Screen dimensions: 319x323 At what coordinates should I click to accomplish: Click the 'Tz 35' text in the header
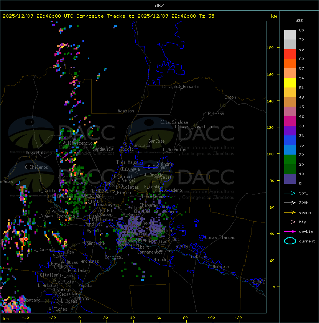(207, 16)
